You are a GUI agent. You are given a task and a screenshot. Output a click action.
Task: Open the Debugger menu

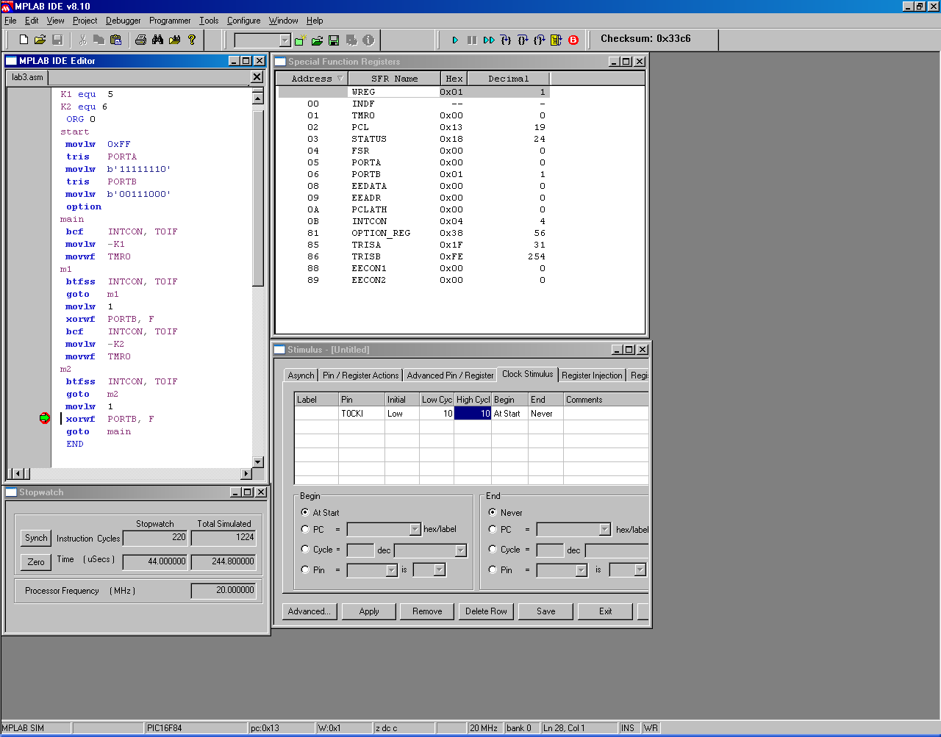(x=123, y=21)
